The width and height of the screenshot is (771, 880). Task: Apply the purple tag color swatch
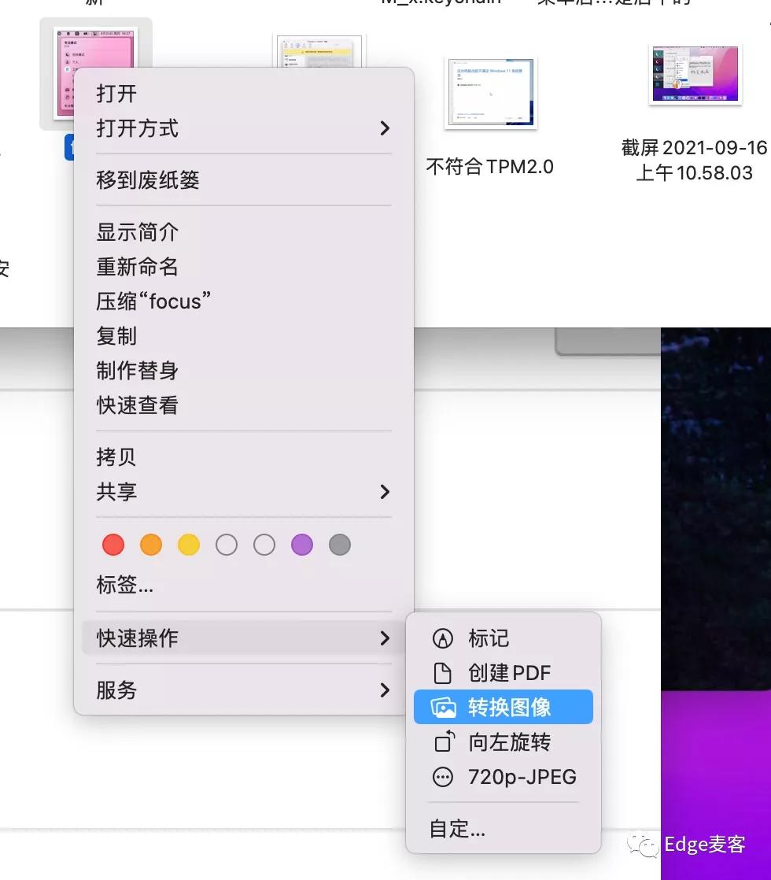[301, 544]
